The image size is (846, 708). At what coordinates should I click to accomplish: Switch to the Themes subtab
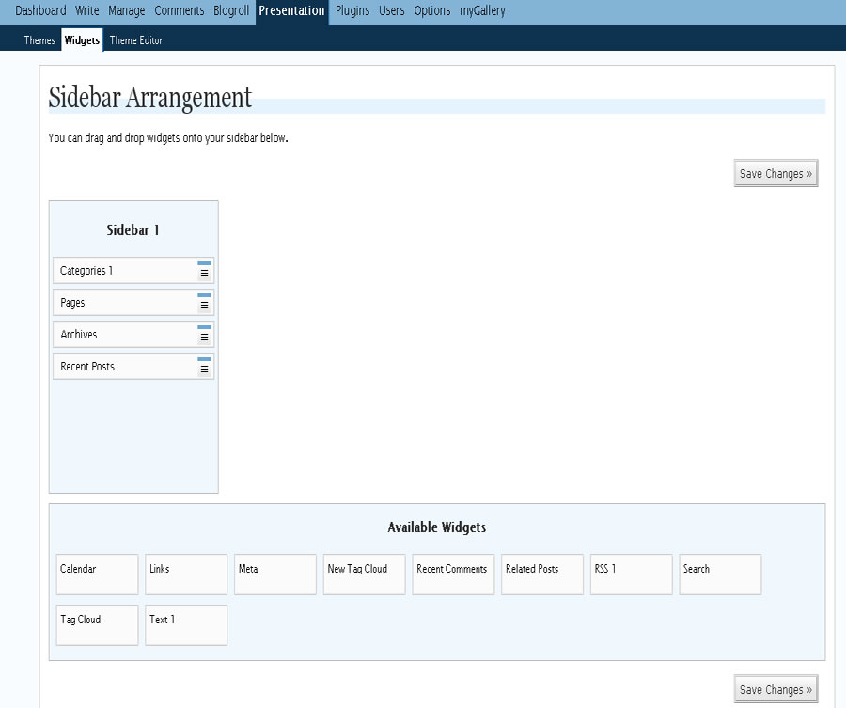(x=39, y=40)
